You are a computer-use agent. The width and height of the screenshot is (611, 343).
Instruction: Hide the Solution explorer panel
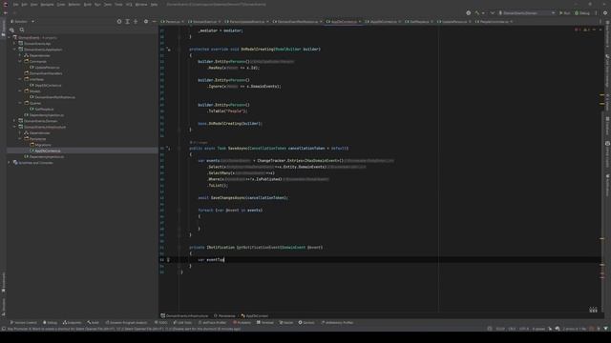155,21
